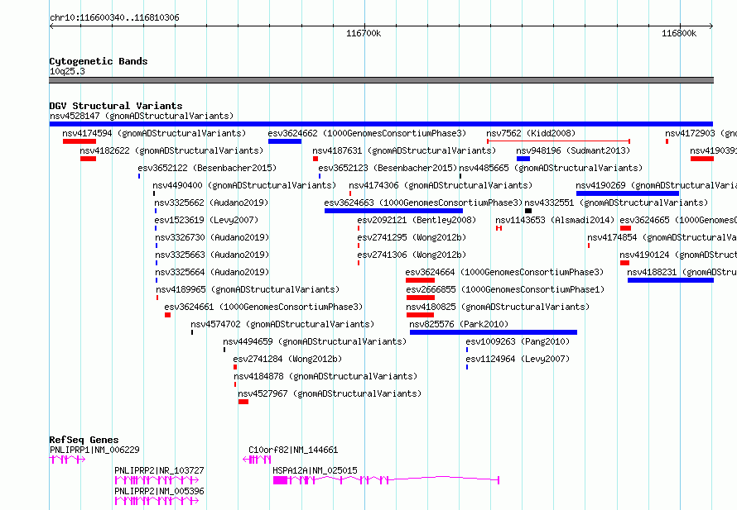The width and height of the screenshot is (737, 510).
Task: Click nsv3325663 (Audano2019) label
Action: coord(213,255)
